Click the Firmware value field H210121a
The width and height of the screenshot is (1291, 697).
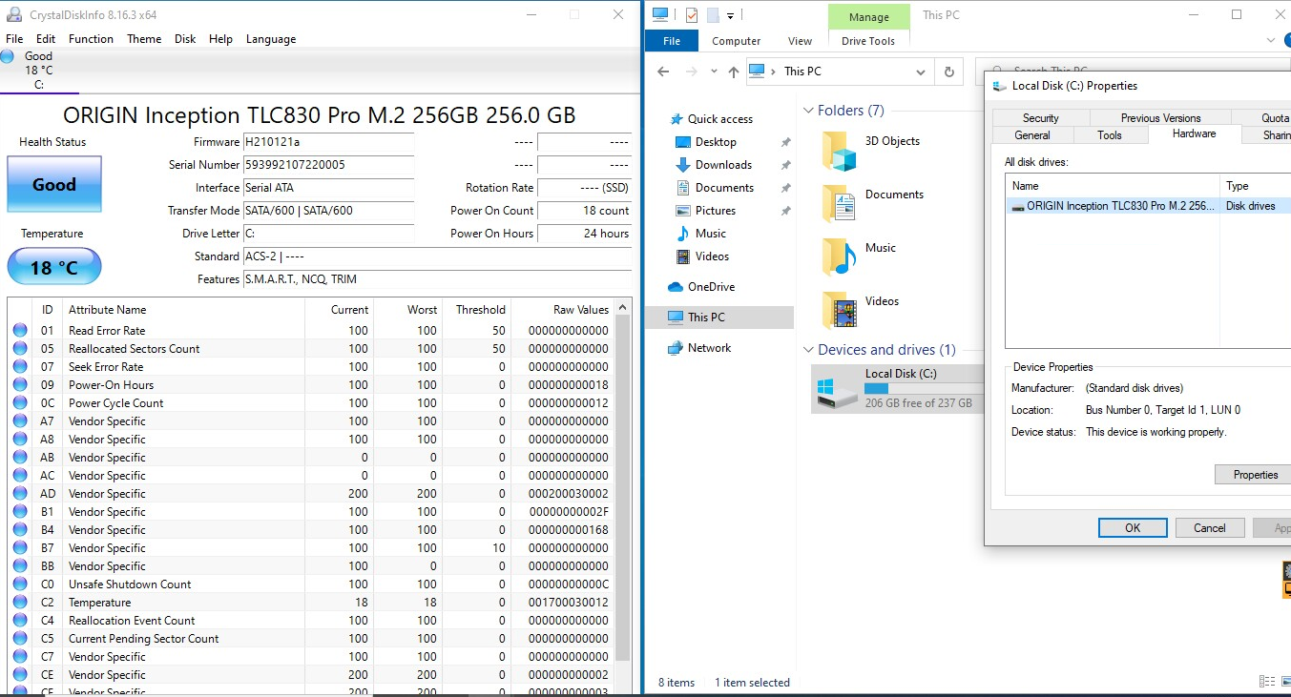coord(328,142)
